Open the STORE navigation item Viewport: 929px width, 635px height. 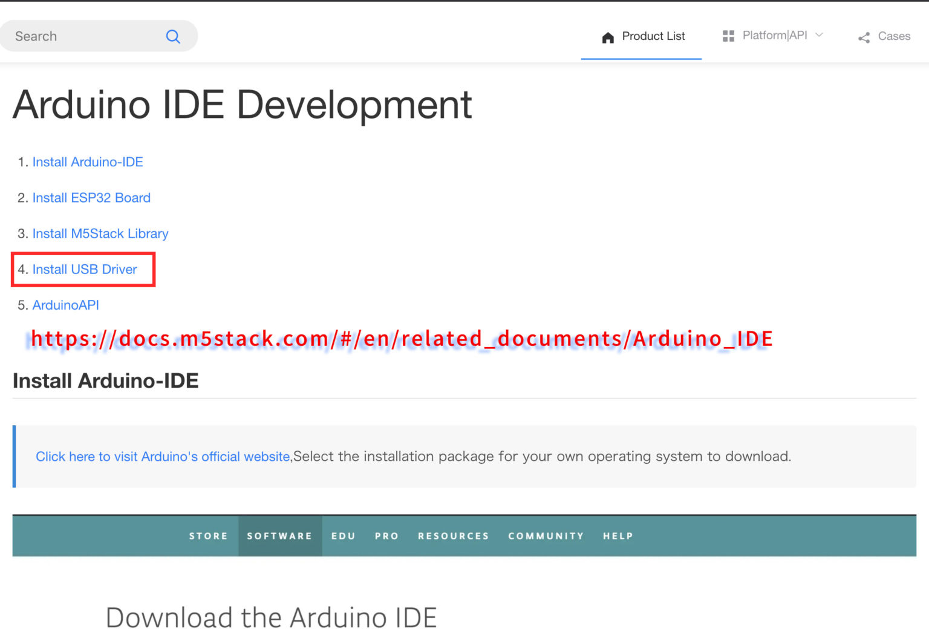click(x=208, y=536)
